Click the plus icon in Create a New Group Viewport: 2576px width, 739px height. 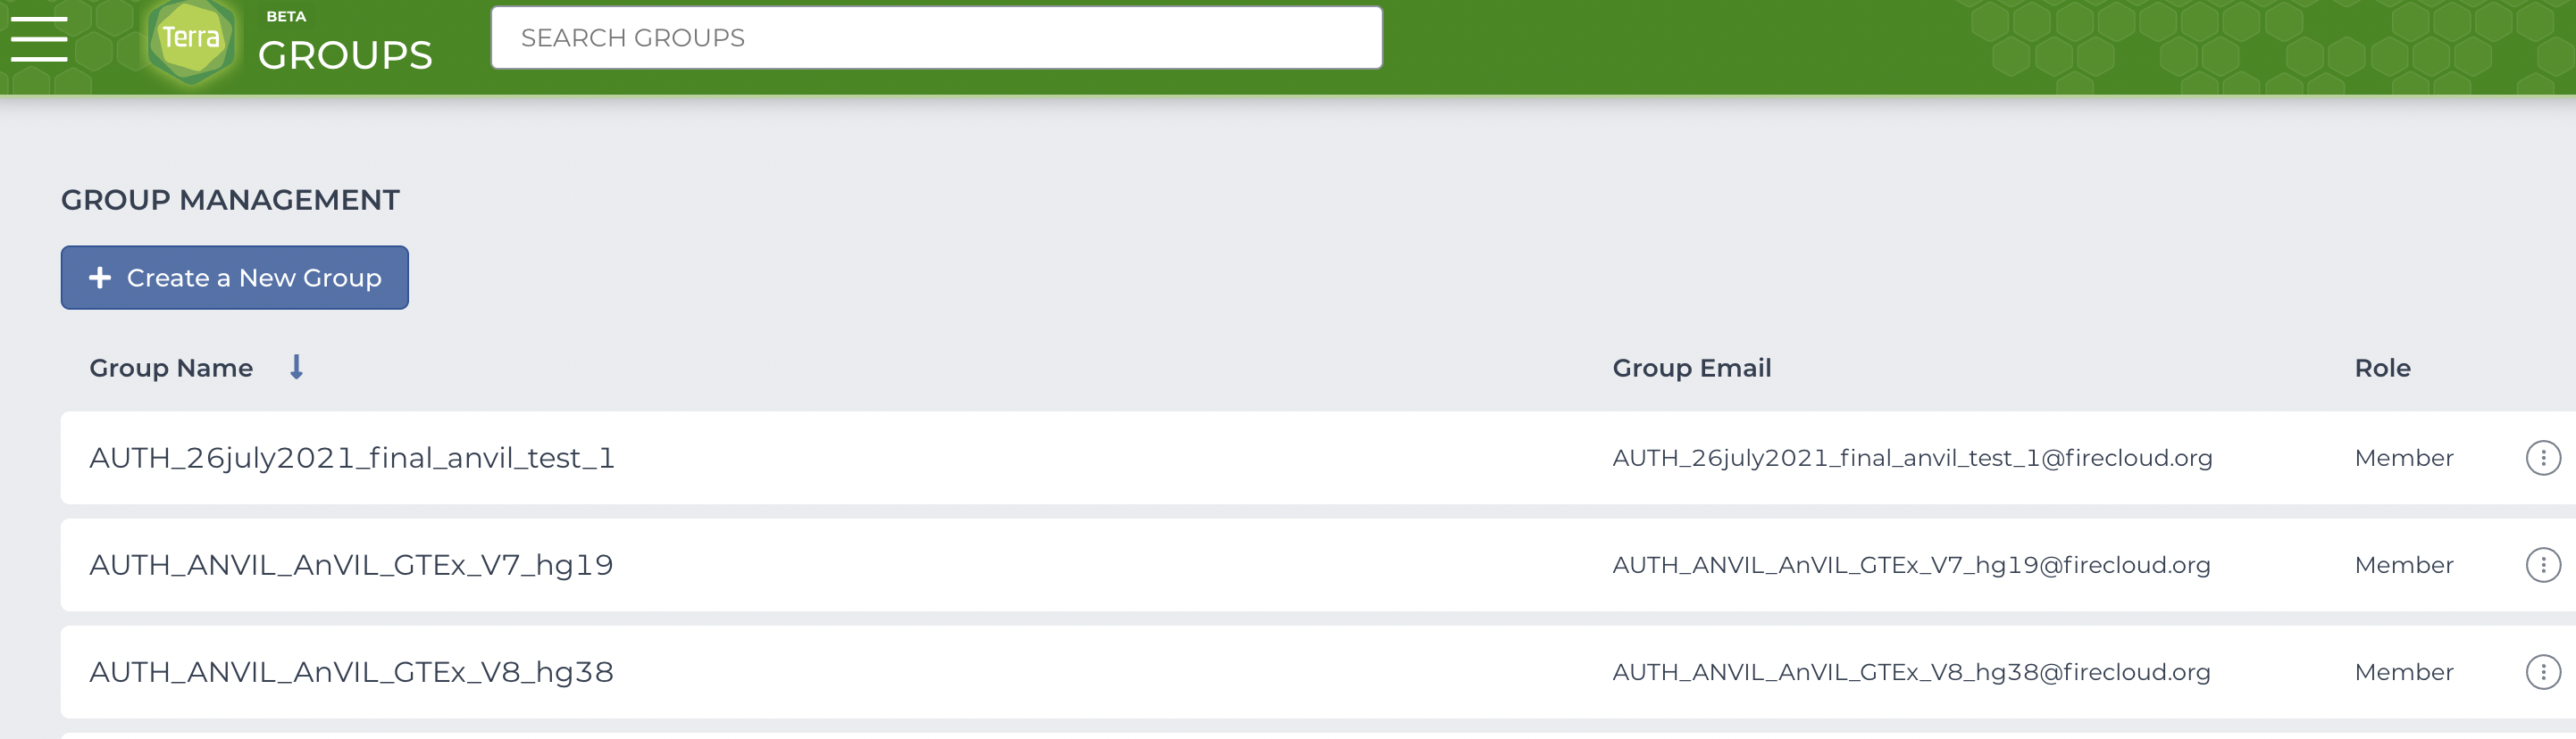(x=100, y=278)
